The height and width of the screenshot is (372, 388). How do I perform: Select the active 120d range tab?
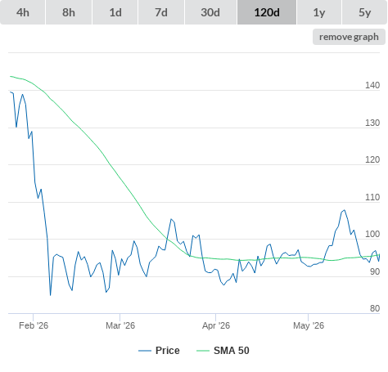(x=267, y=12)
